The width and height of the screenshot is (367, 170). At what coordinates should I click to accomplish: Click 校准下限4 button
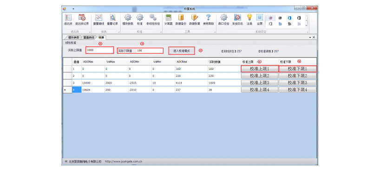[x=297, y=90]
